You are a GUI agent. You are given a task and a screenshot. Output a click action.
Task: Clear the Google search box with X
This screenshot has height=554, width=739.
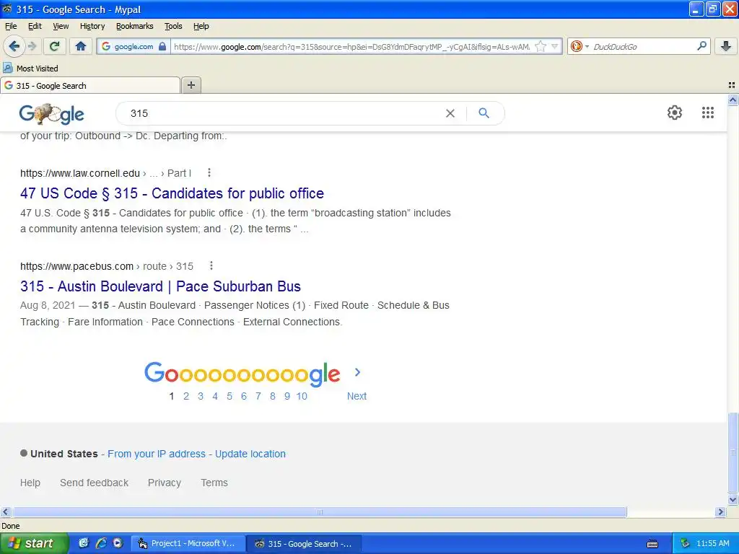coord(450,113)
